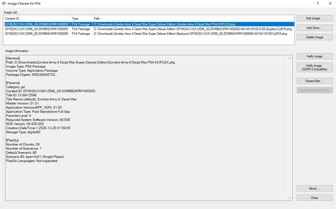Click the help question mark in title bar
This screenshot has width=336, height=209.
(318, 4)
